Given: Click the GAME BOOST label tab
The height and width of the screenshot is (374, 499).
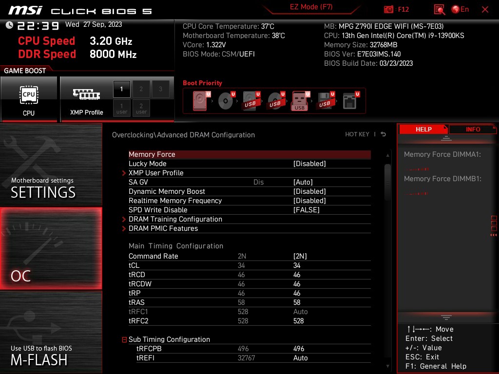Looking at the screenshot, I should tap(25, 71).
